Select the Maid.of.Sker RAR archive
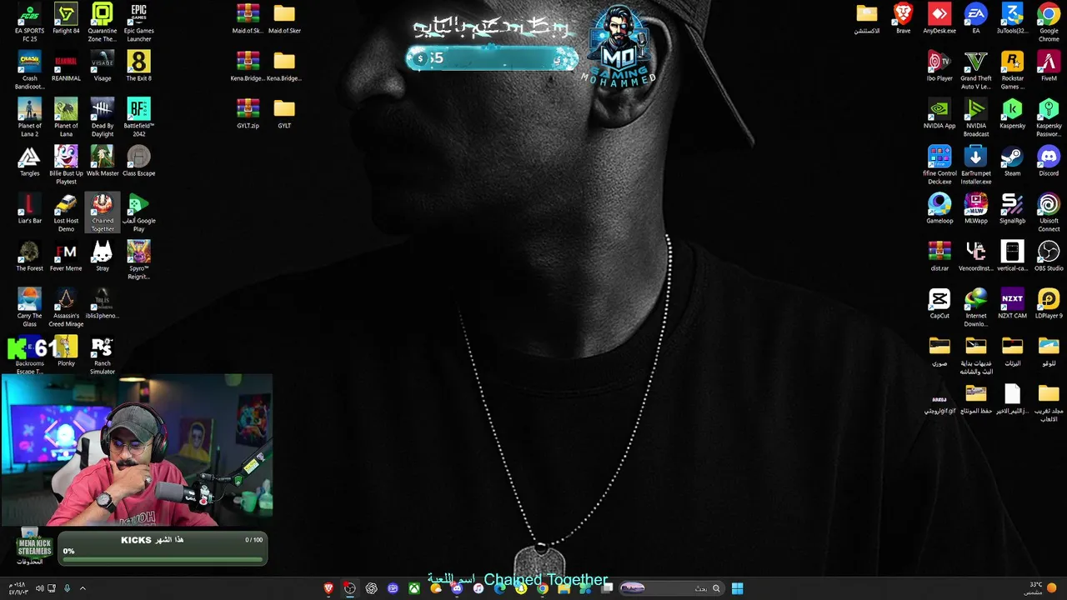The height and width of the screenshot is (600, 1067). point(248,18)
